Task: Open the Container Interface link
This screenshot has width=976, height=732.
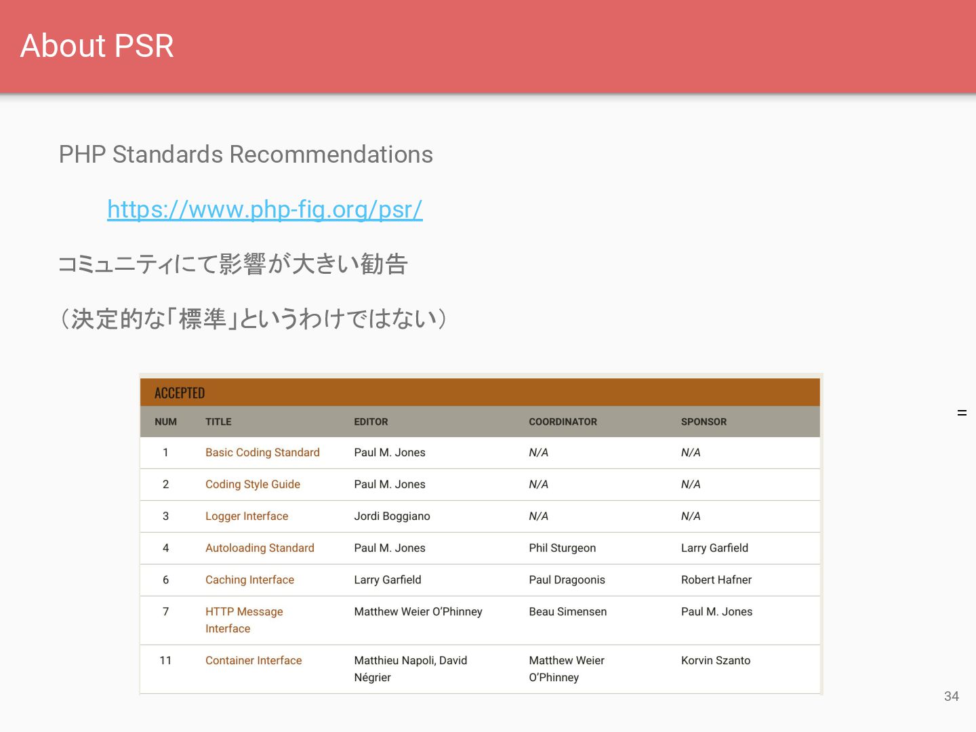Action: click(253, 660)
